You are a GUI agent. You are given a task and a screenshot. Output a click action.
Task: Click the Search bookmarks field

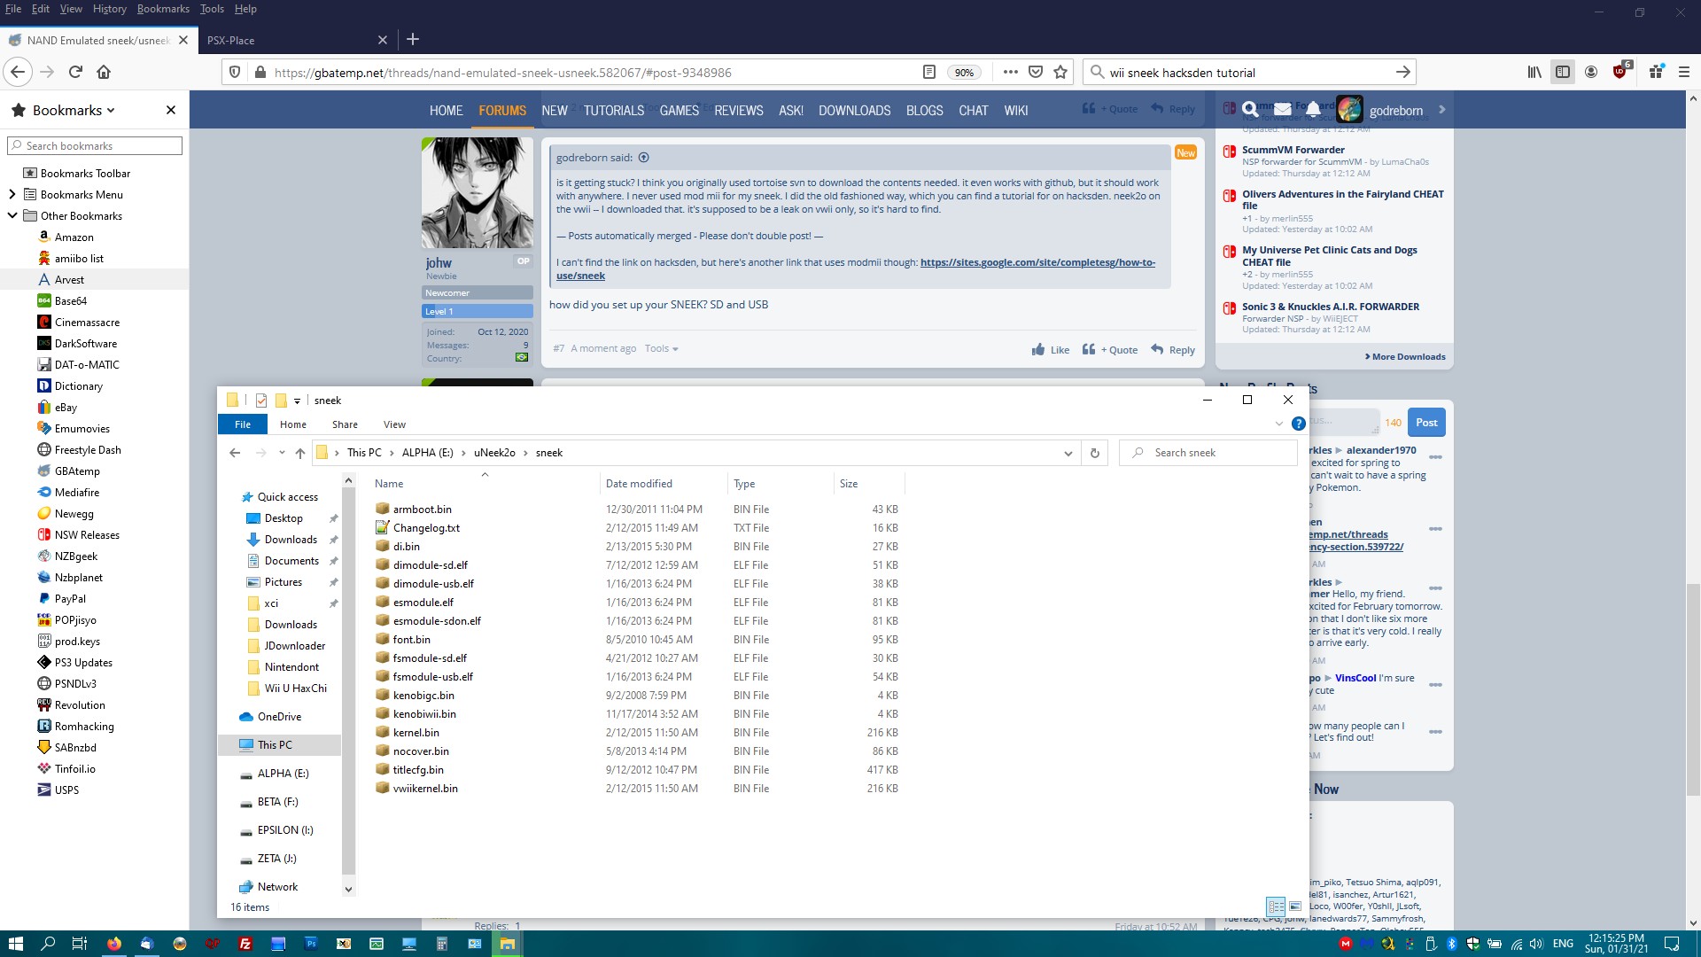(95, 145)
